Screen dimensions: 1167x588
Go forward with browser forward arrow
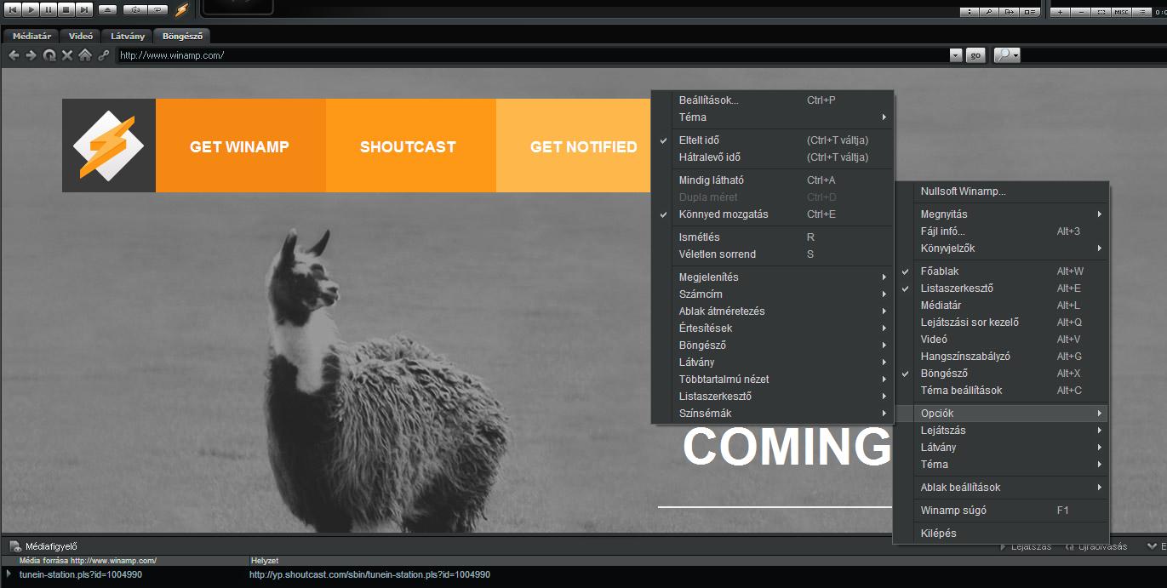[x=31, y=55]
